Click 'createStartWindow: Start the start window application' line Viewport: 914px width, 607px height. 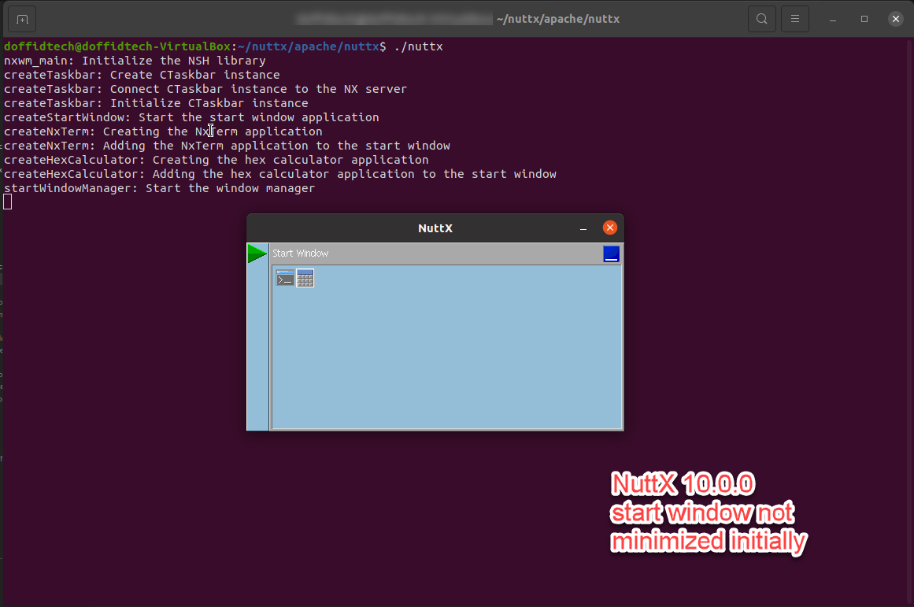click(191, 117)
